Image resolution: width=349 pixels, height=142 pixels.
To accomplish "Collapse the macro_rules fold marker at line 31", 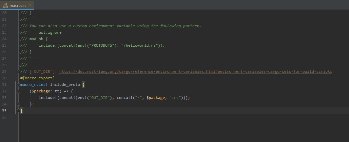I will pos(18,85).
